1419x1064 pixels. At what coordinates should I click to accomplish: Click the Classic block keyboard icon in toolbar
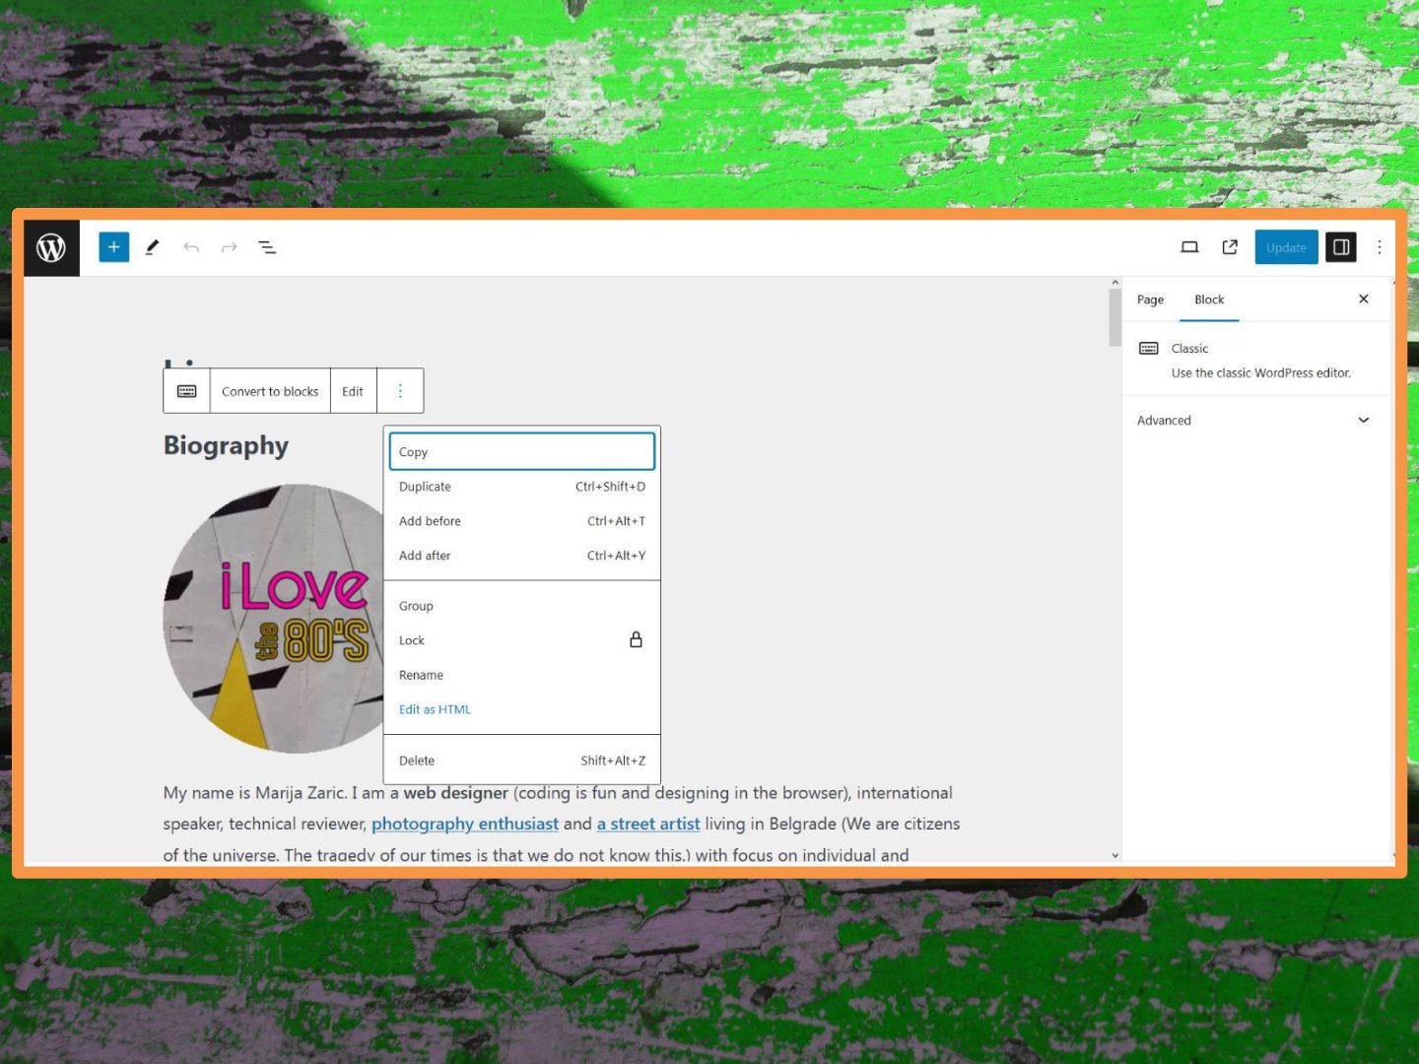tap(187, 391)
